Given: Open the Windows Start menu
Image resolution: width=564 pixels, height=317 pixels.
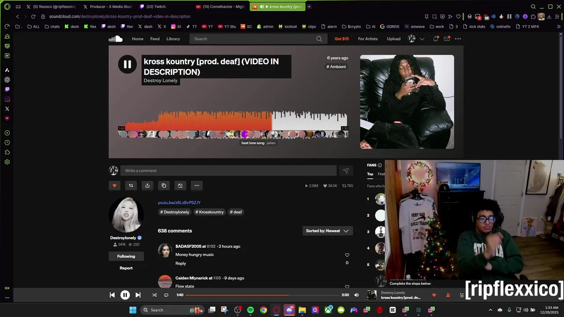Looking at the screenshot, I should coord(133,310).
